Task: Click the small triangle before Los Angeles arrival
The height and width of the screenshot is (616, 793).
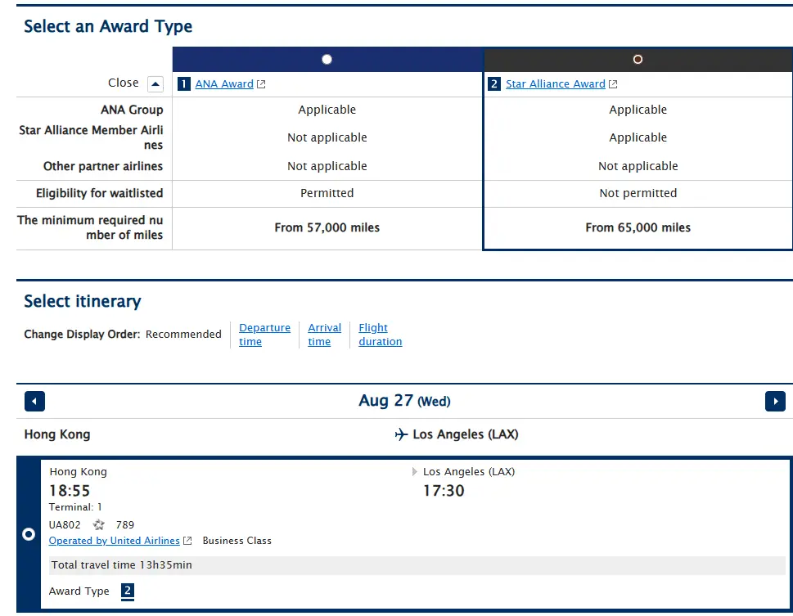Action: [415, 472]
